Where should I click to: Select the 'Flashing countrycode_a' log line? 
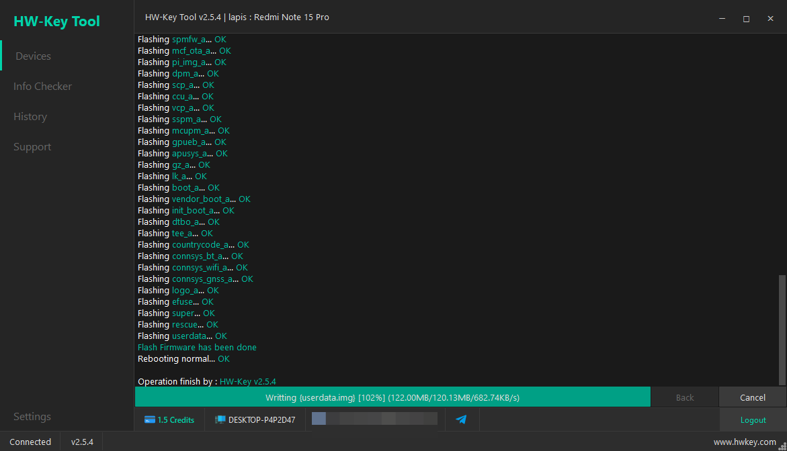tap(194, 244)
